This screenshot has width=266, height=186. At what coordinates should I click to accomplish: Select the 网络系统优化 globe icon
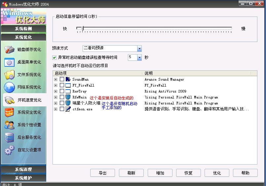(9, 87)
